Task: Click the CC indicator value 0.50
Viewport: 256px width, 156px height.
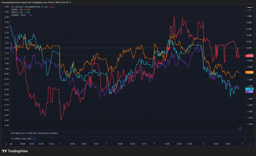Action: click(x=34, y=138)
